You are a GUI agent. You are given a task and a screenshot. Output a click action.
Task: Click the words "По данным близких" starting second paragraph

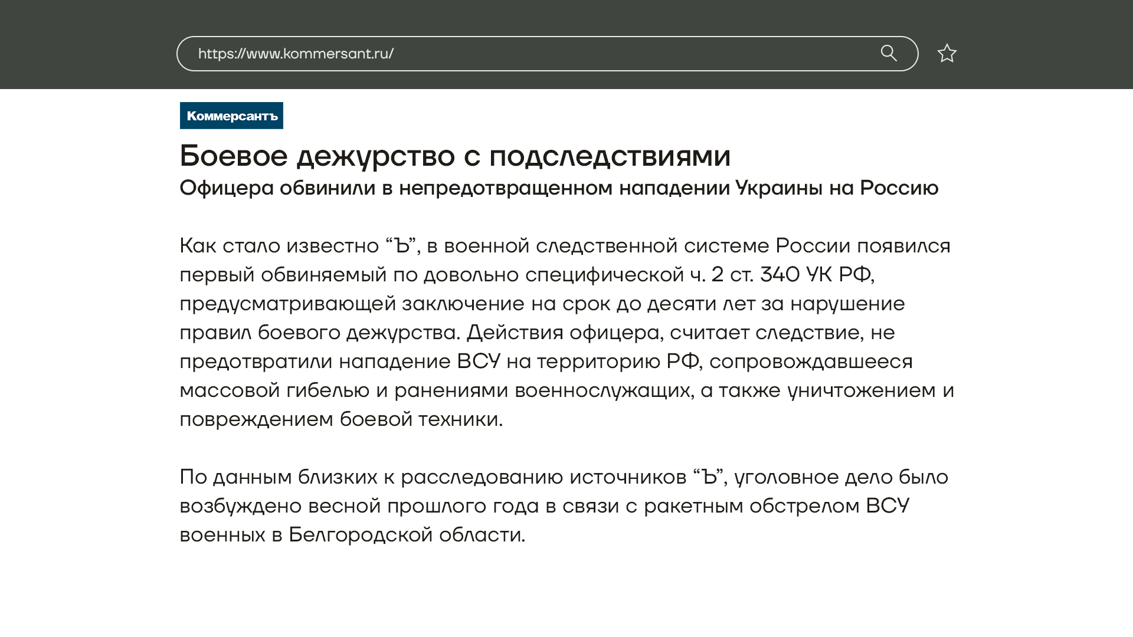pyautogui.click(x=278, y=477)
